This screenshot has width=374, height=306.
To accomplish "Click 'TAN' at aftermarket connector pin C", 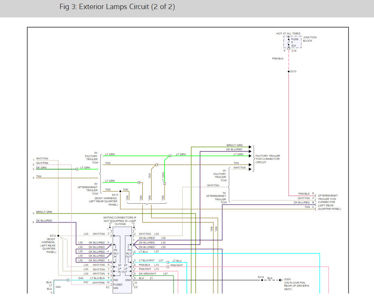I will pos(307,207).
